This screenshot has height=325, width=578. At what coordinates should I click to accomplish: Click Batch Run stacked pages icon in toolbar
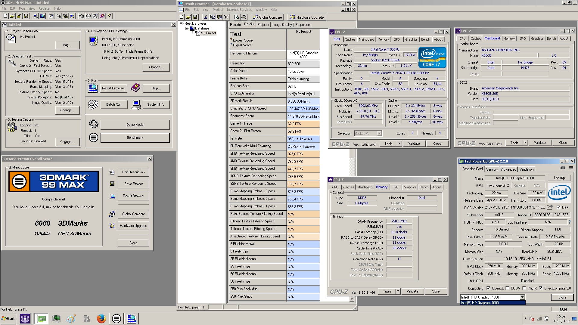(95, 16)
